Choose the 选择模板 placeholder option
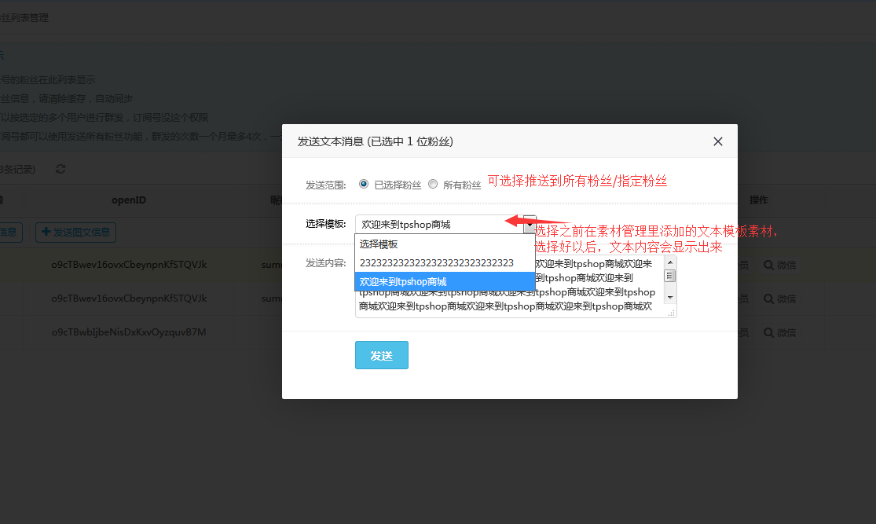 click(377, 244)
